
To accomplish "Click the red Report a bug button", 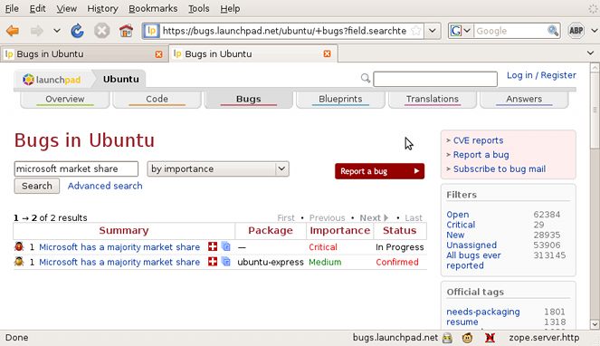I will pyautogui.click(x=379, y=171).
